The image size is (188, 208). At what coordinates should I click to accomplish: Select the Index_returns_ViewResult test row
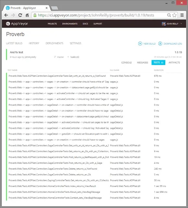(x=94, y=186)
